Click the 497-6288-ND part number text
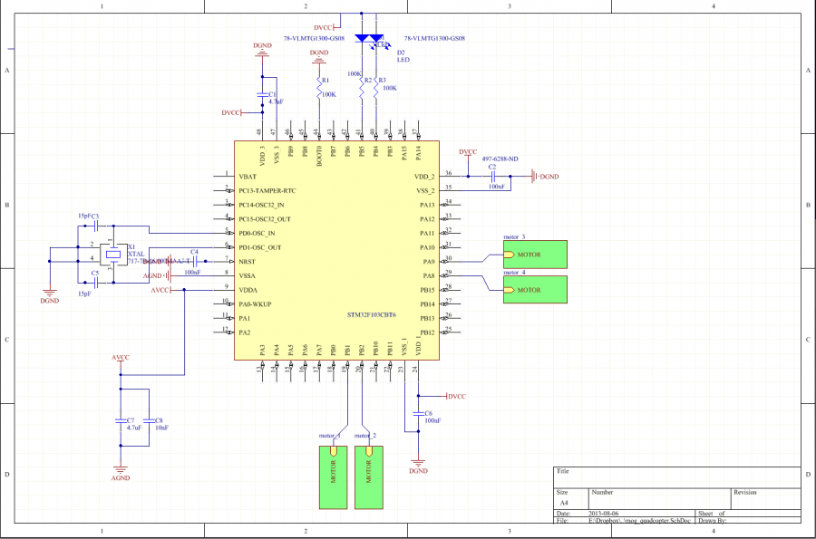The image size is (816, 539). 500,159
